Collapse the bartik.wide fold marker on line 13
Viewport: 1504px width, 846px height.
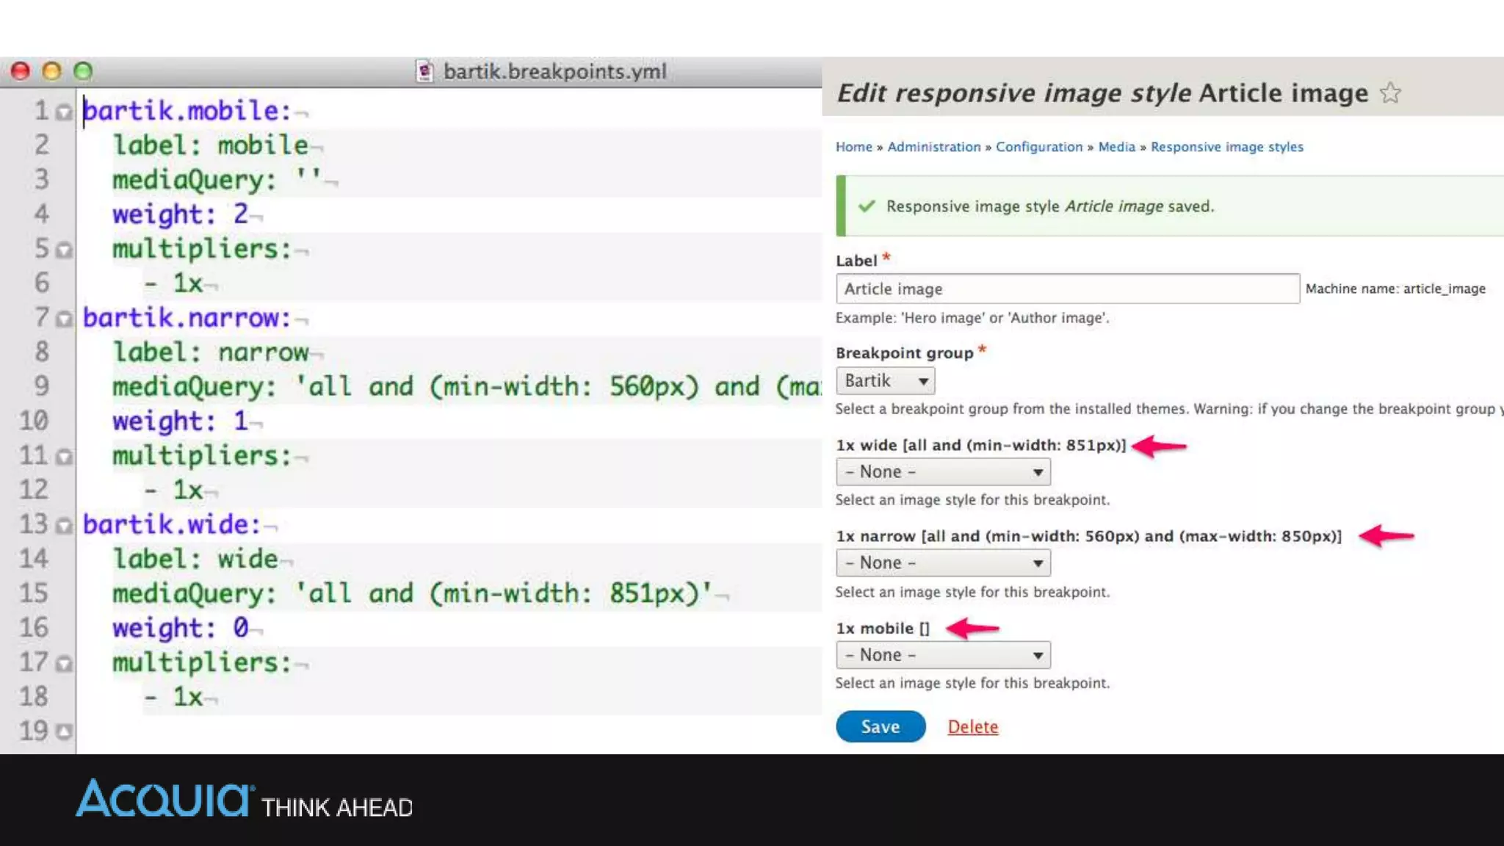[65, 526]
